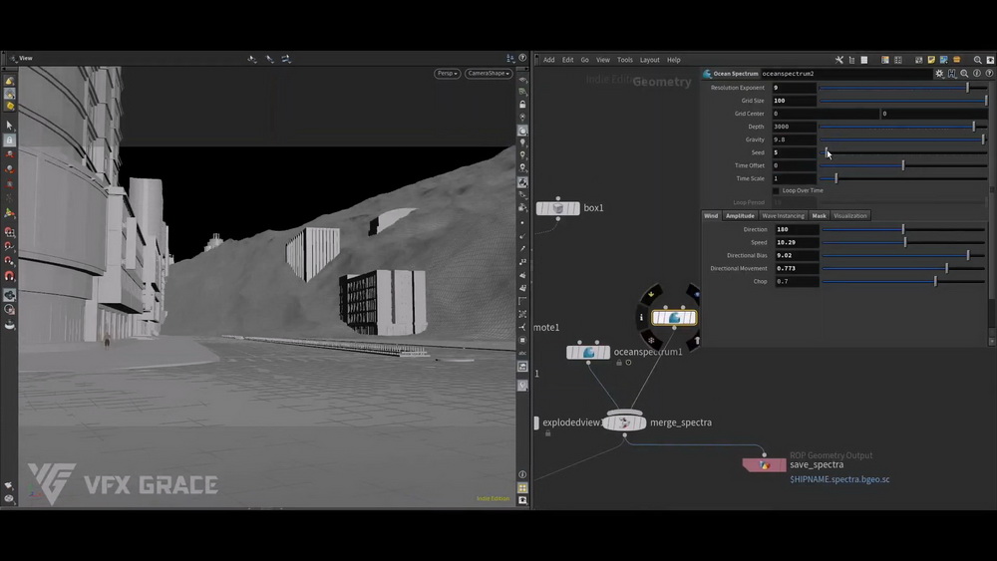The width and height of the screenshot is (997, 561).
Task: Open the View pane tab menu
Action: pos(26,58)
